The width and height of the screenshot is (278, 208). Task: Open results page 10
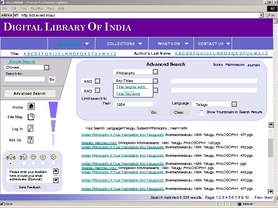point(247,197)
